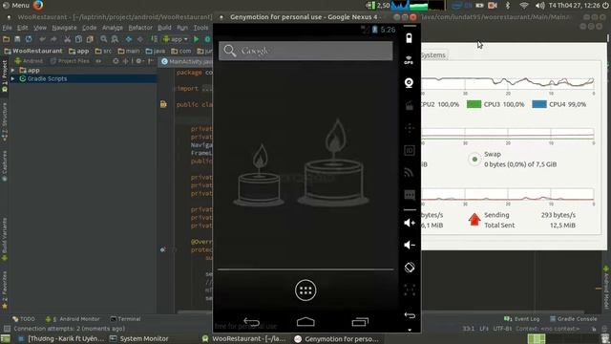Open the Code menu
Image resolution: width=611 pixels, height=344 pixels.
coord(89,28)
